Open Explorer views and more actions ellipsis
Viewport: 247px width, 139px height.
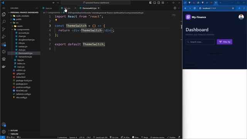pos(37,8)
